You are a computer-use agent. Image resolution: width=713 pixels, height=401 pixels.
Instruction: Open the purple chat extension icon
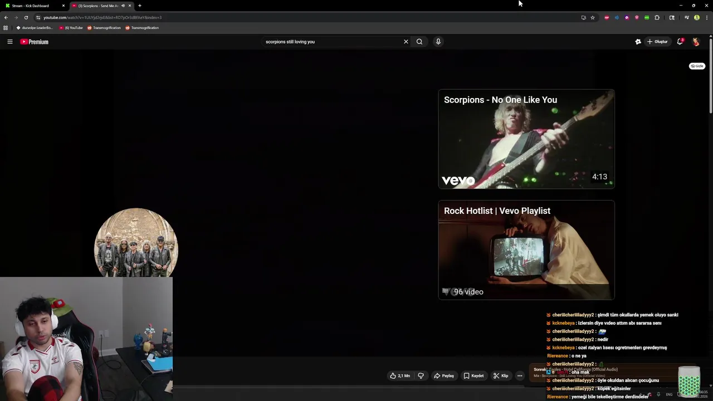(627, 17)
